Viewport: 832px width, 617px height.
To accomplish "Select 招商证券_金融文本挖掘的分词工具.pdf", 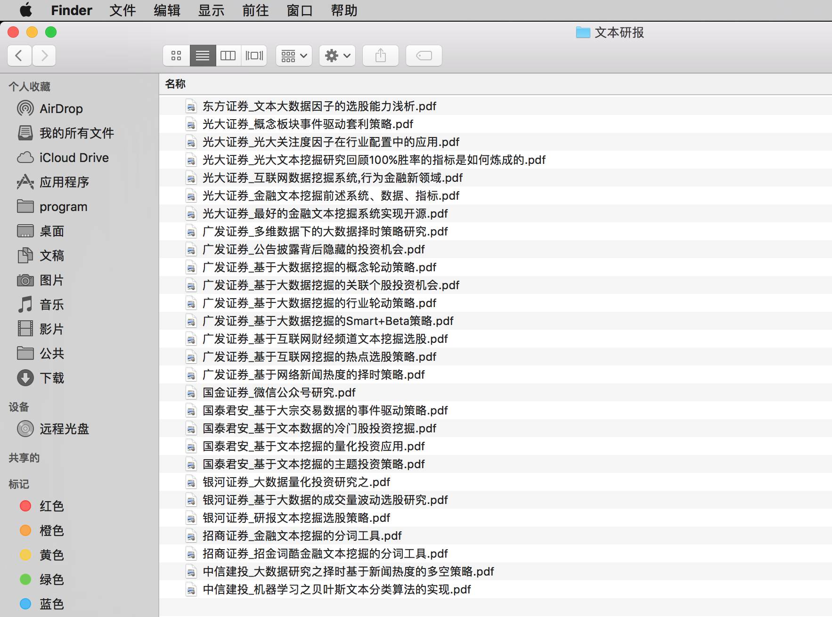I will pyautogui.click(x=496, y=536).
